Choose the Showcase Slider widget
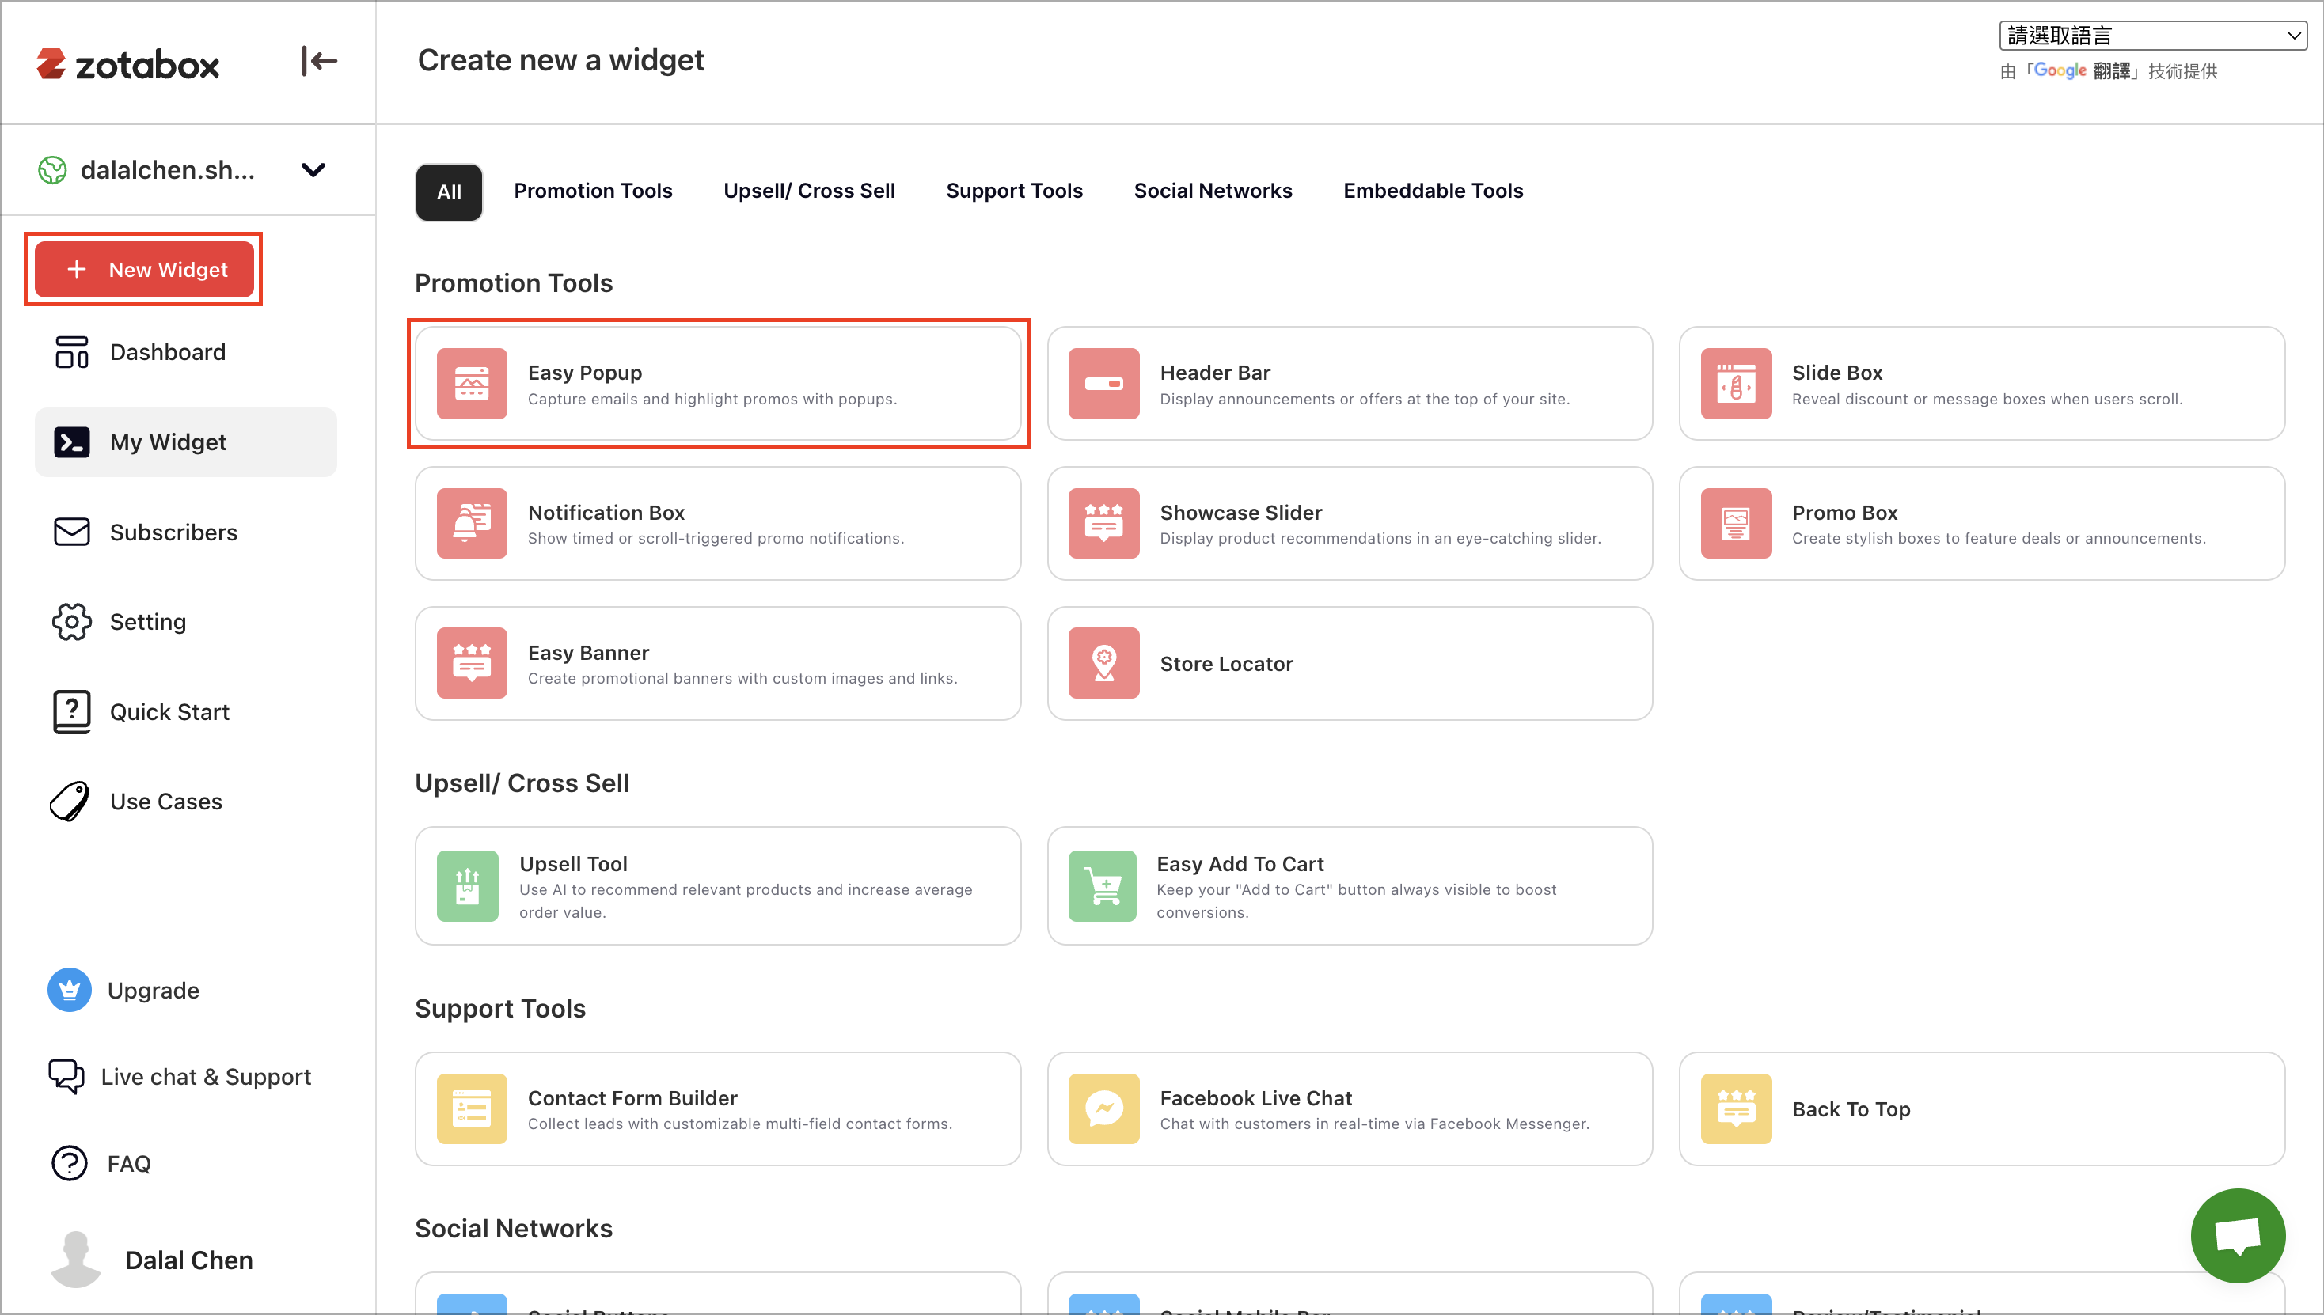Viewport: 2324px width, 1315px height. point(1350,524)
